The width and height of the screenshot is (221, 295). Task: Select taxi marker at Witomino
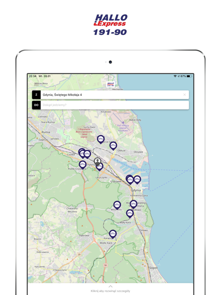117,205
